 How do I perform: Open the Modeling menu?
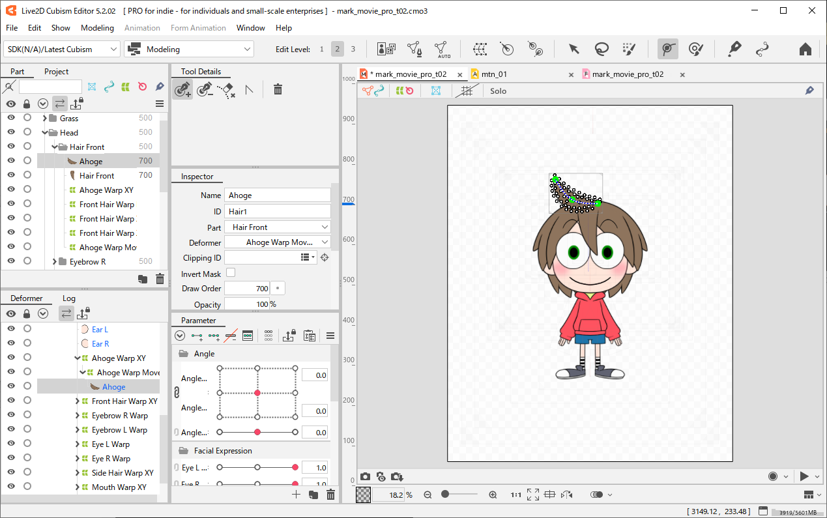click(97, 28)
